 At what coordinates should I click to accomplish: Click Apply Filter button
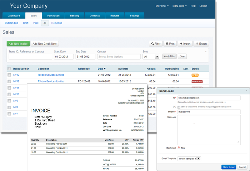pos(169,56)
